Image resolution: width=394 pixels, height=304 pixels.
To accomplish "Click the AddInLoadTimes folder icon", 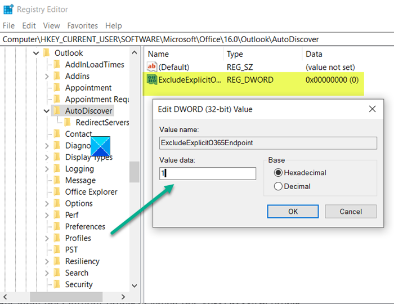I will pyautogui.click(x=57, y=65).
